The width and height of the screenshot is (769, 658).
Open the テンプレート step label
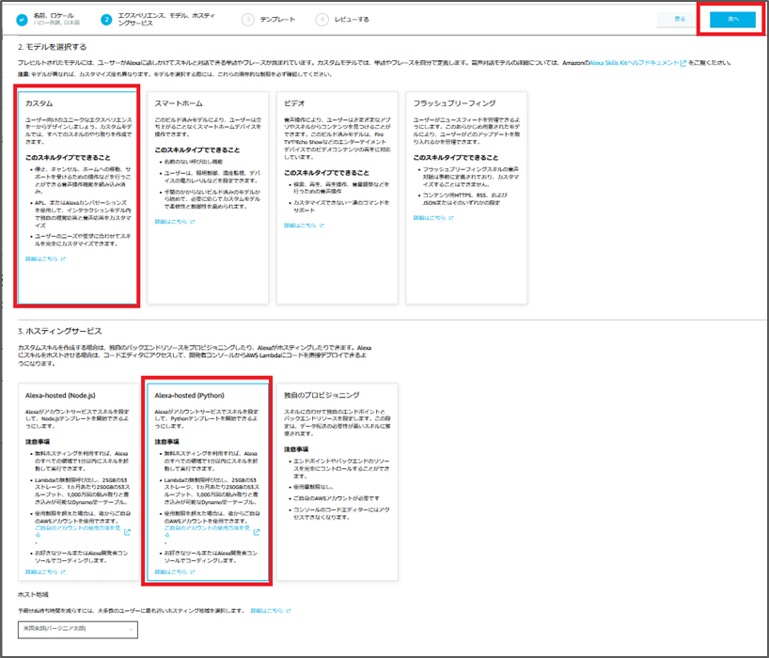click(x=277, y=20)
